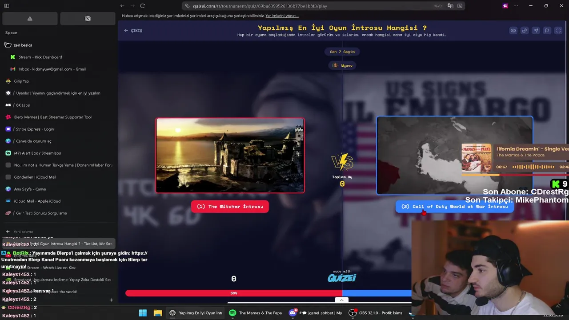The height and width of the screenshot is (320, 569).
Task: Click the Gmail icon beside Inbox tab
Action: click(13, 69)
